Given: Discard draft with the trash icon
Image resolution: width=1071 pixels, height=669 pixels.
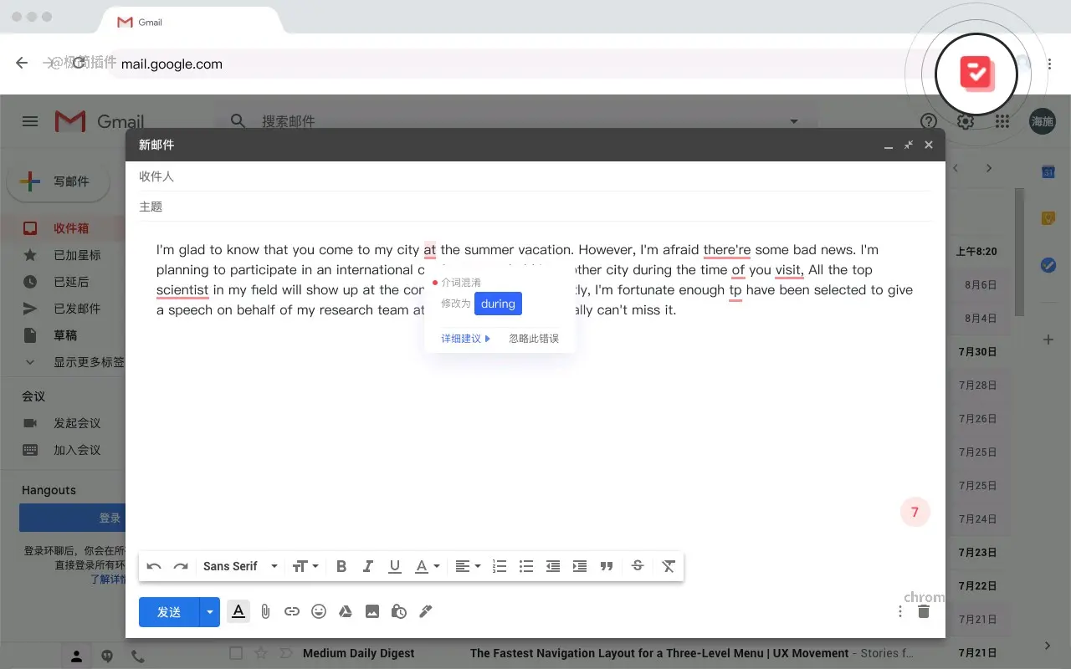Looking at the screenshot, I should coord(924,611).
